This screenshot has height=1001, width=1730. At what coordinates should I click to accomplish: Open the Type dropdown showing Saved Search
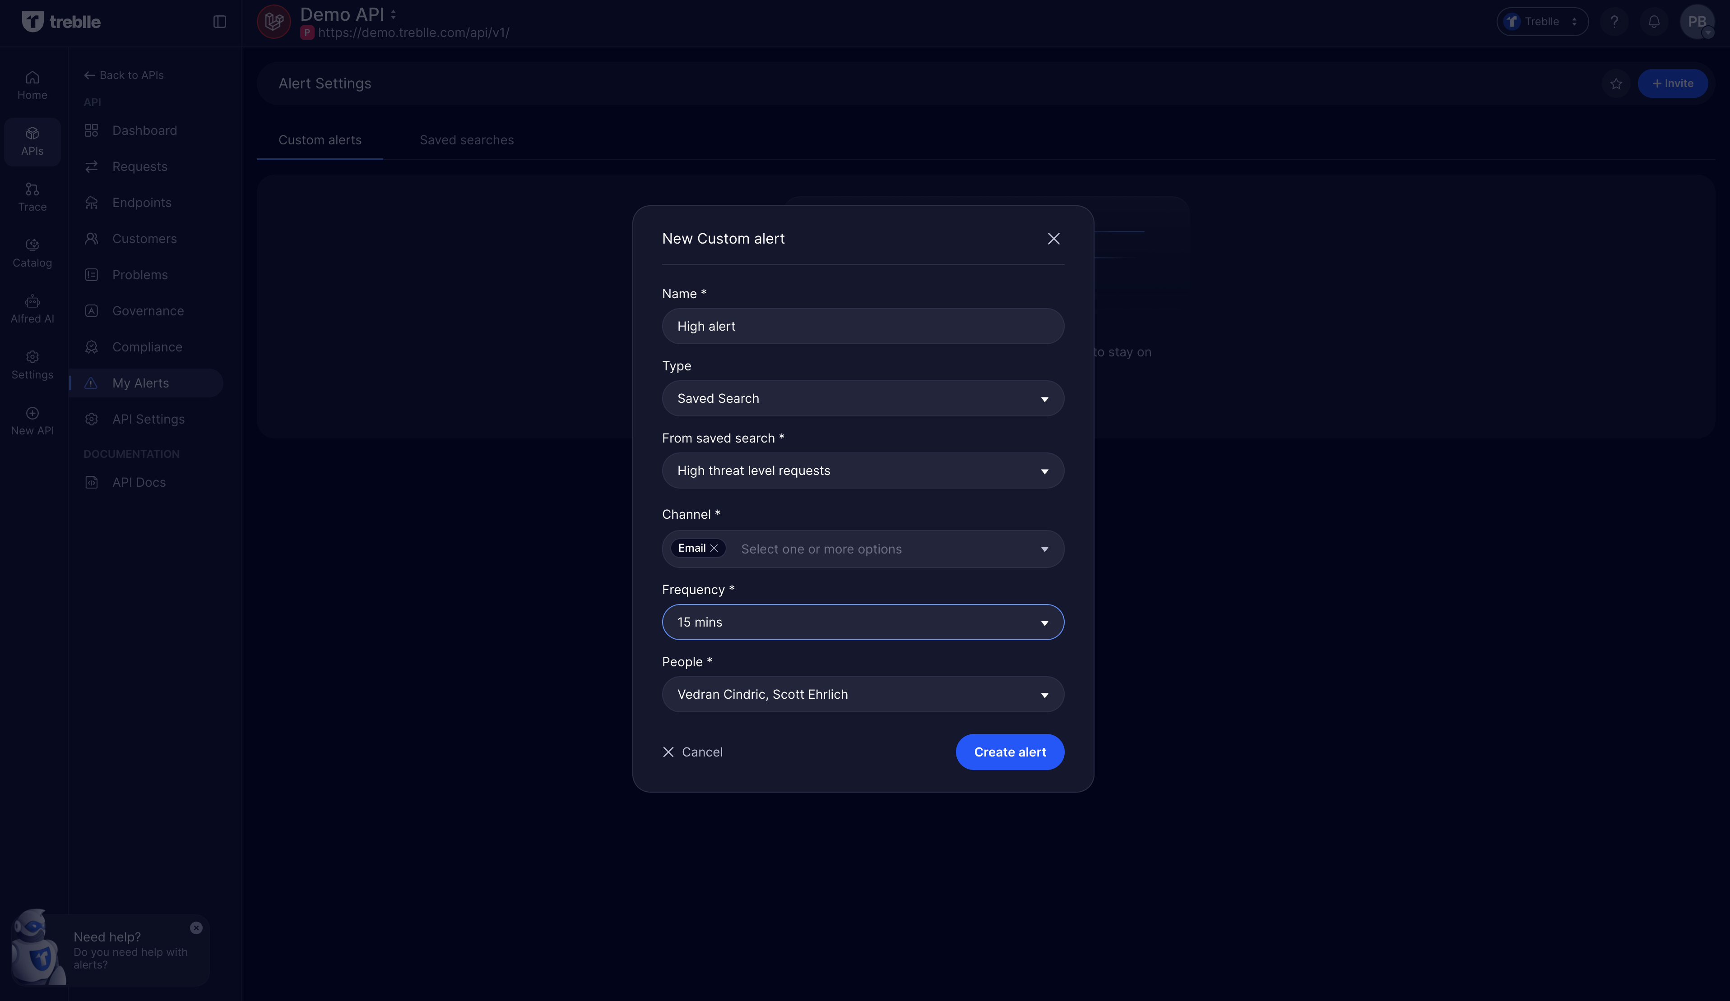point(862,398)
